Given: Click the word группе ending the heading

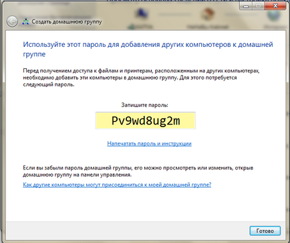Looking at the screenshot, I should click(34, 54).
